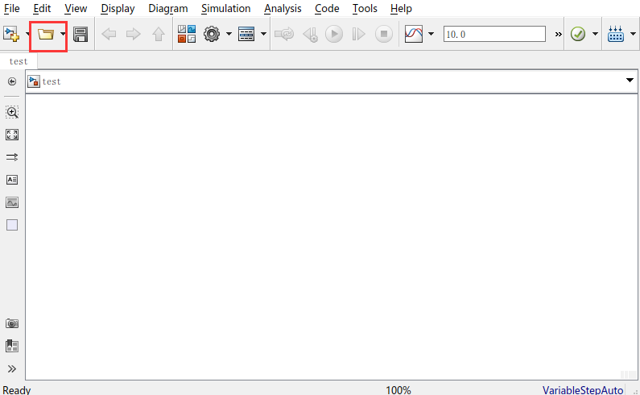This screenshot has width=640, height=395.
Task: Expand the model path dropdown arrow
Action: point(630,80)
